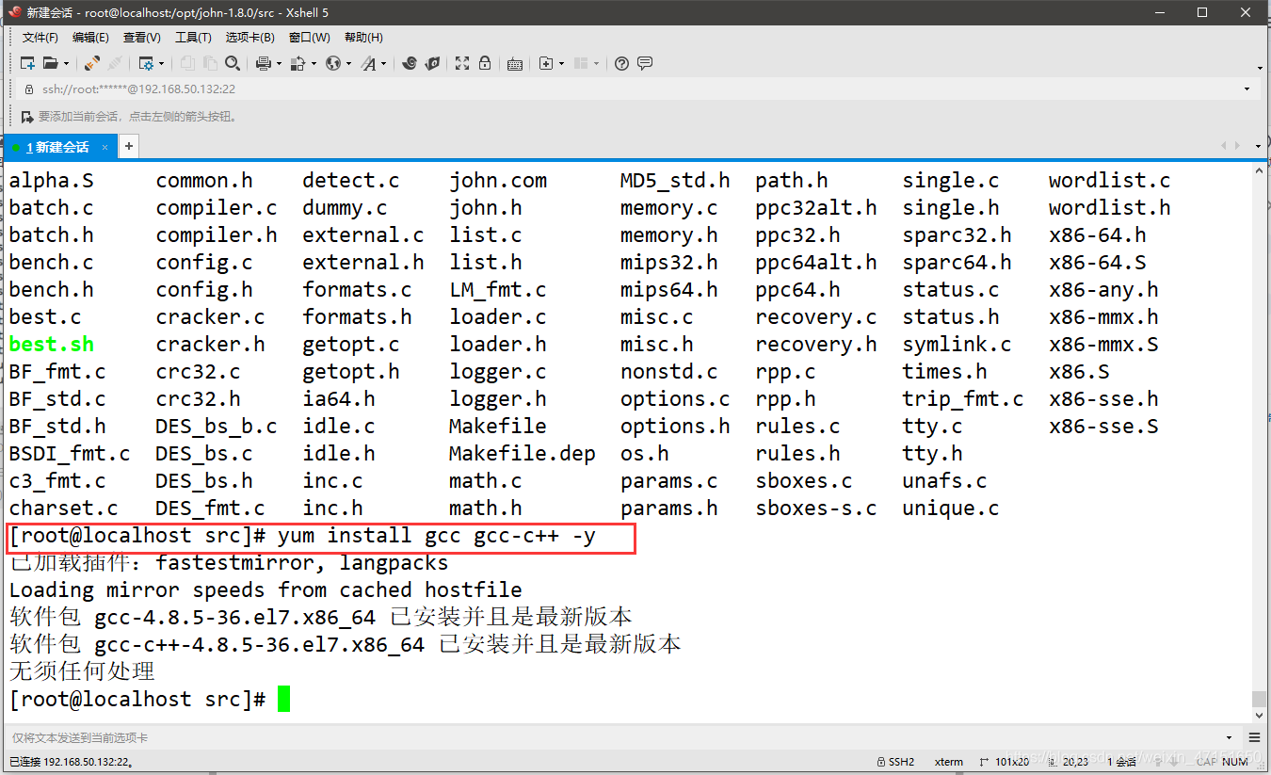
Task: Click the '1 会话' status entry
Action: [1122, 762]
